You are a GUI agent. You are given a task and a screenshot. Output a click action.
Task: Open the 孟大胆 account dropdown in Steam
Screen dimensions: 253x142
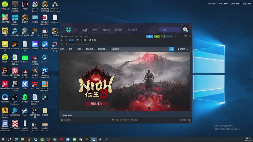point(167,36)
